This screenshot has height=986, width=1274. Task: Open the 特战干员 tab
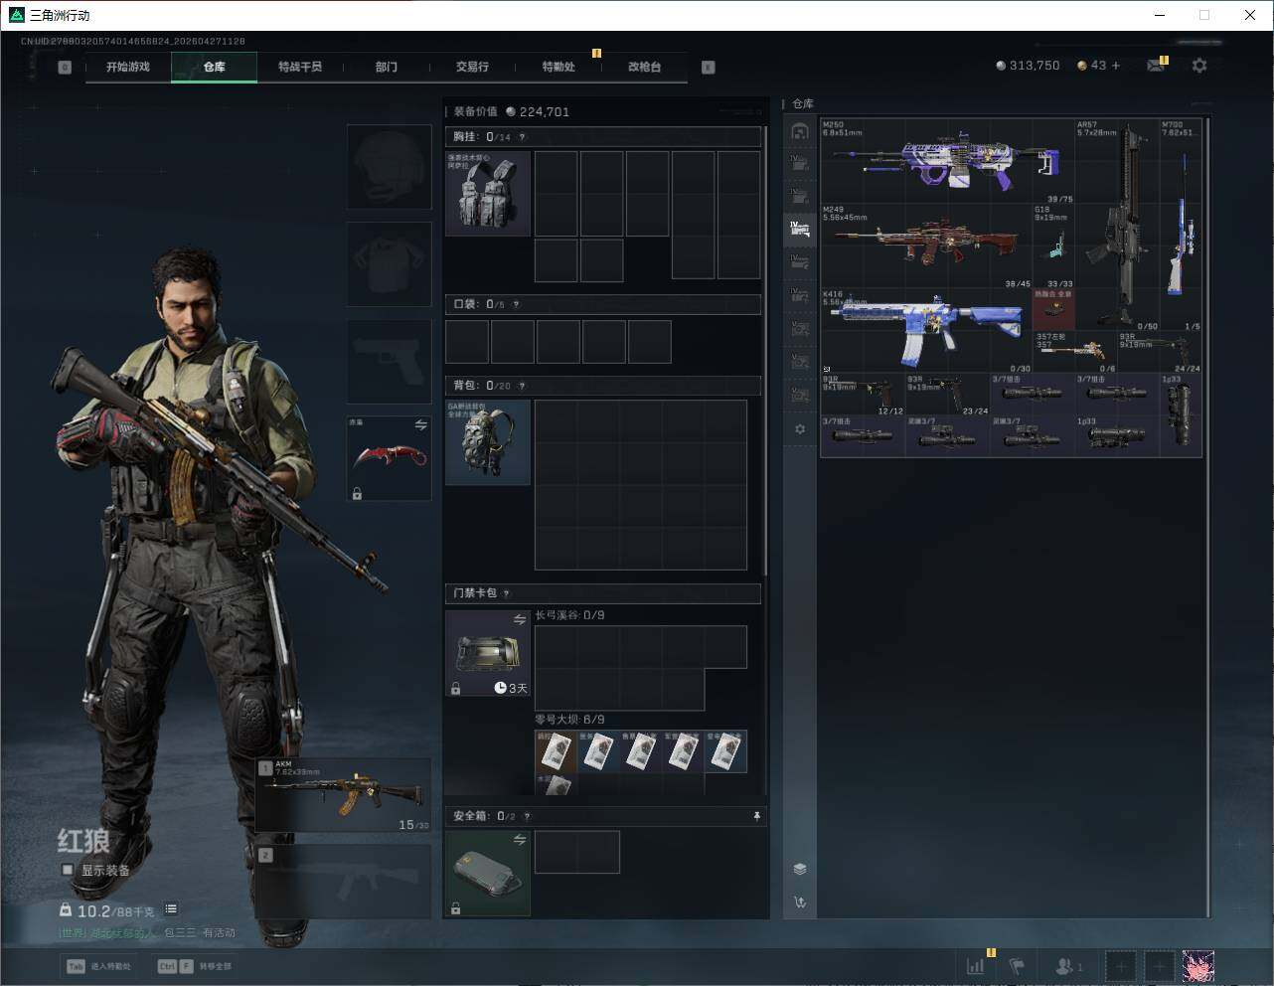pyautogui.click(x=300, y=67)
